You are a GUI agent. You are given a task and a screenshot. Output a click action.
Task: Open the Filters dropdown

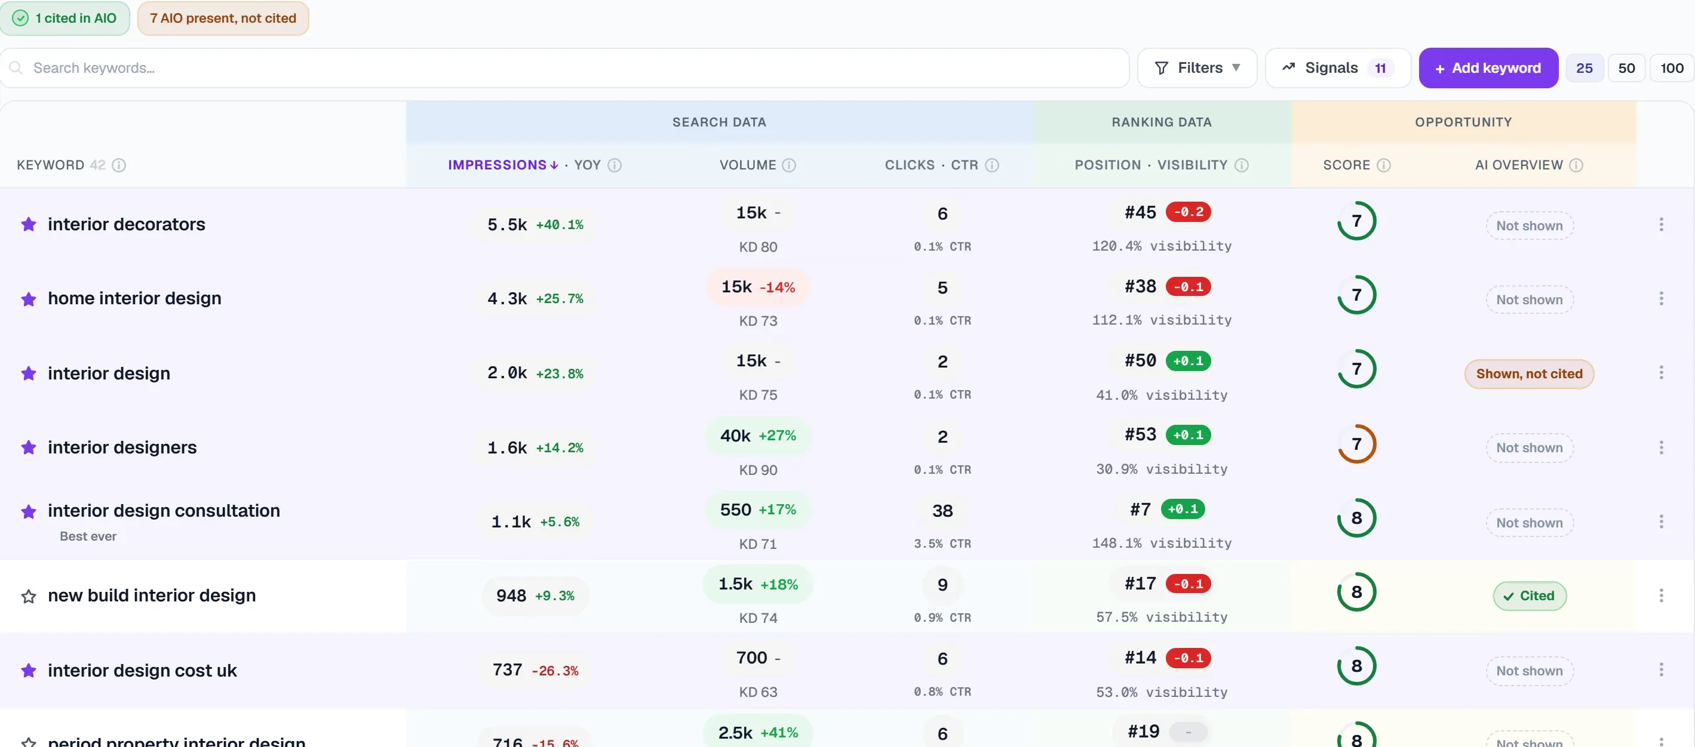(x=1197, y=68)
